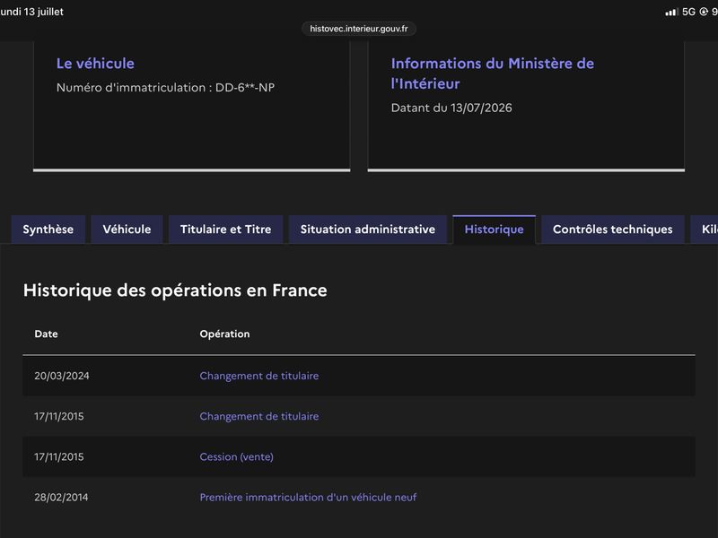Click the histovec.interieur.gouv.fr address bar
The height and width of the screenshot is (538, 718).
click(x=358, y=29)
